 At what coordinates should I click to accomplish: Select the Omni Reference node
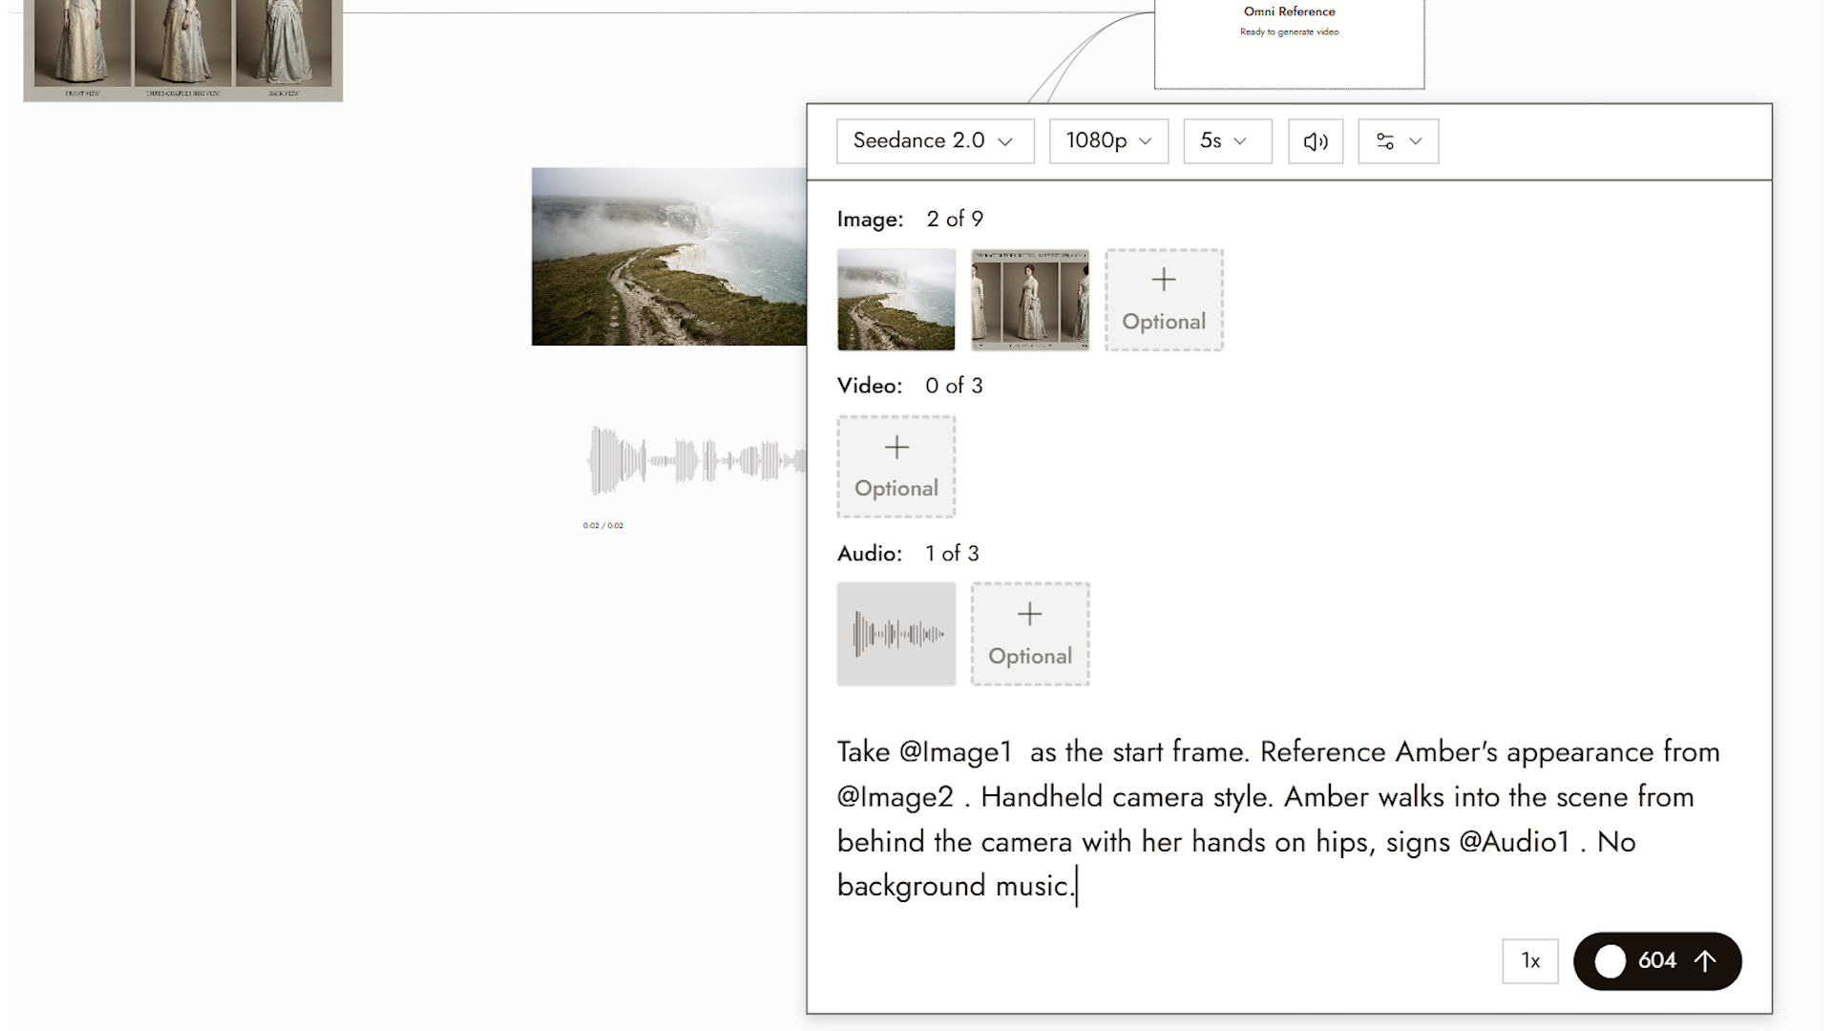click(1289, 43)
